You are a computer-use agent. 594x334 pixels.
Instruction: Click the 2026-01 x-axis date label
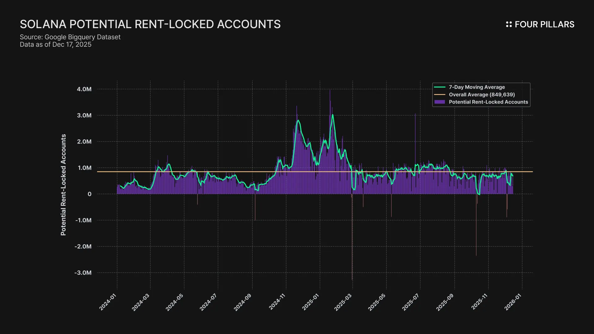pos(513,302)
